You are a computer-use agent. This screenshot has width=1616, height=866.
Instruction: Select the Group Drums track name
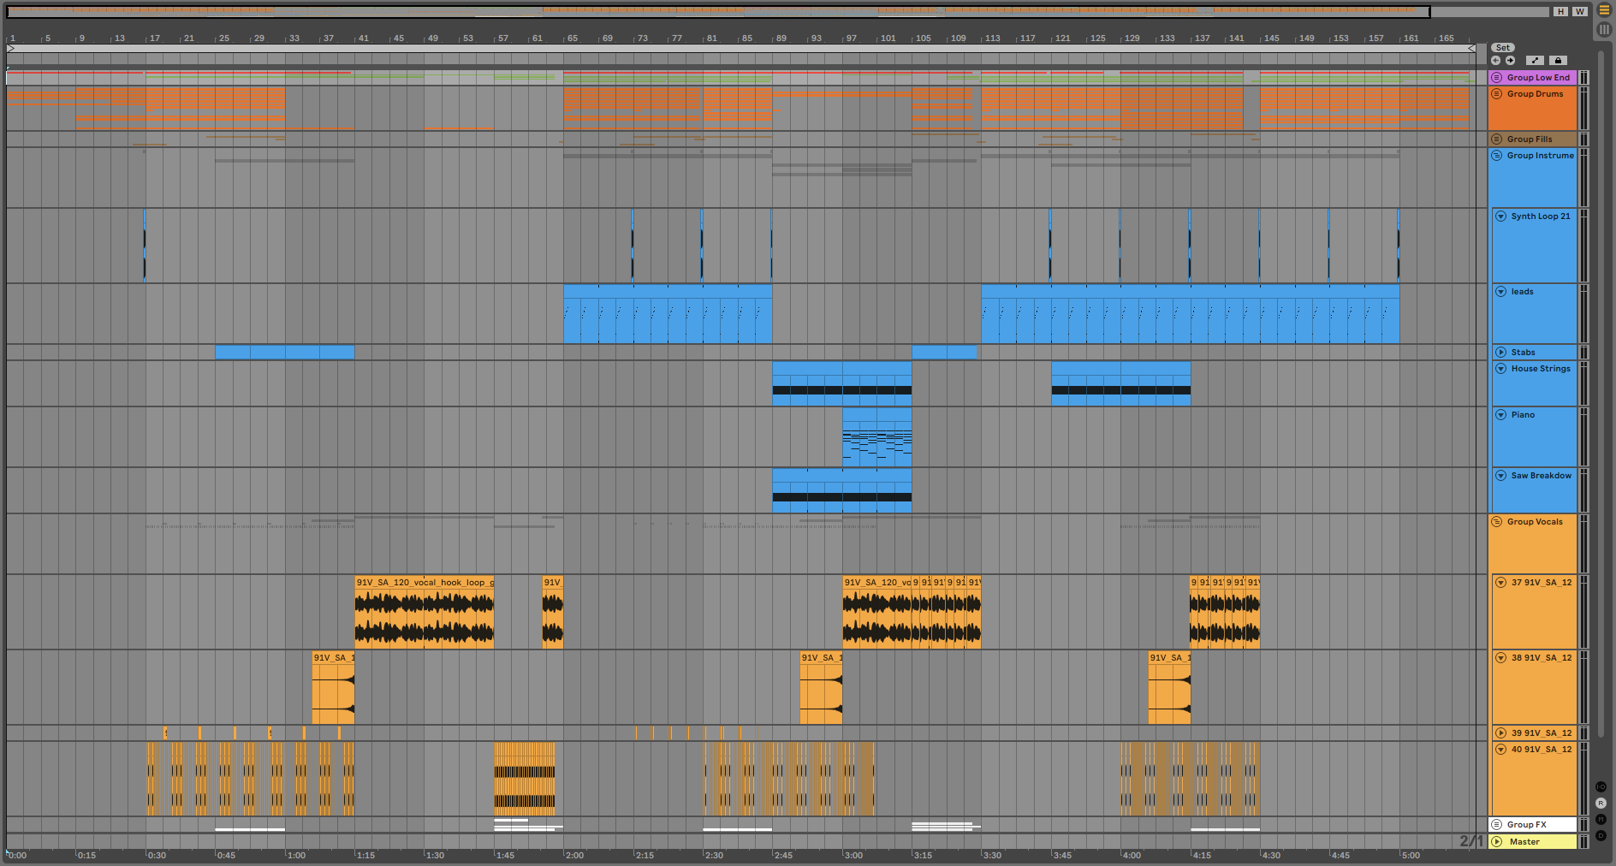1535,94
